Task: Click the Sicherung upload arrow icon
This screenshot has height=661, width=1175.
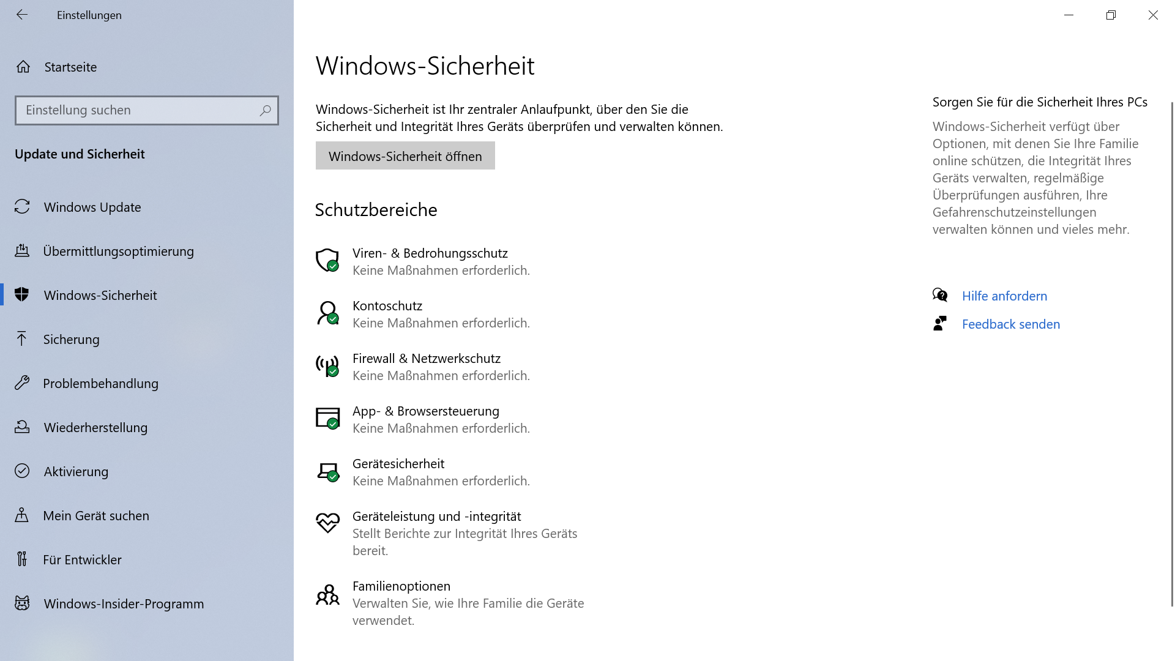Action: pos(22,339)
